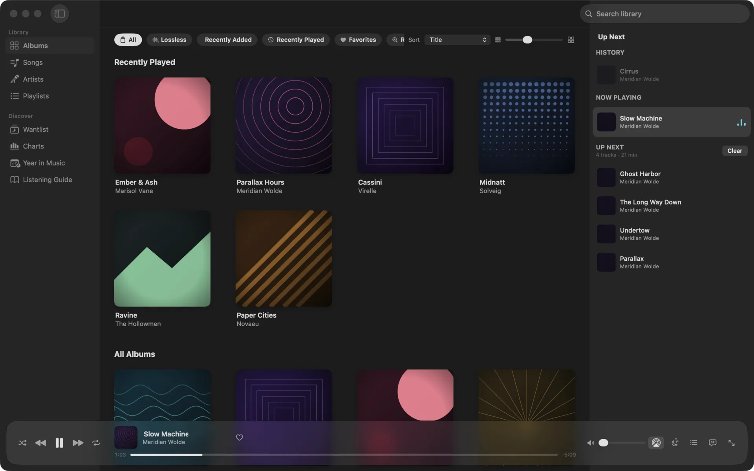Toggle shuffle playback
The image size is (754, 471).
click(x=22, y=443)
